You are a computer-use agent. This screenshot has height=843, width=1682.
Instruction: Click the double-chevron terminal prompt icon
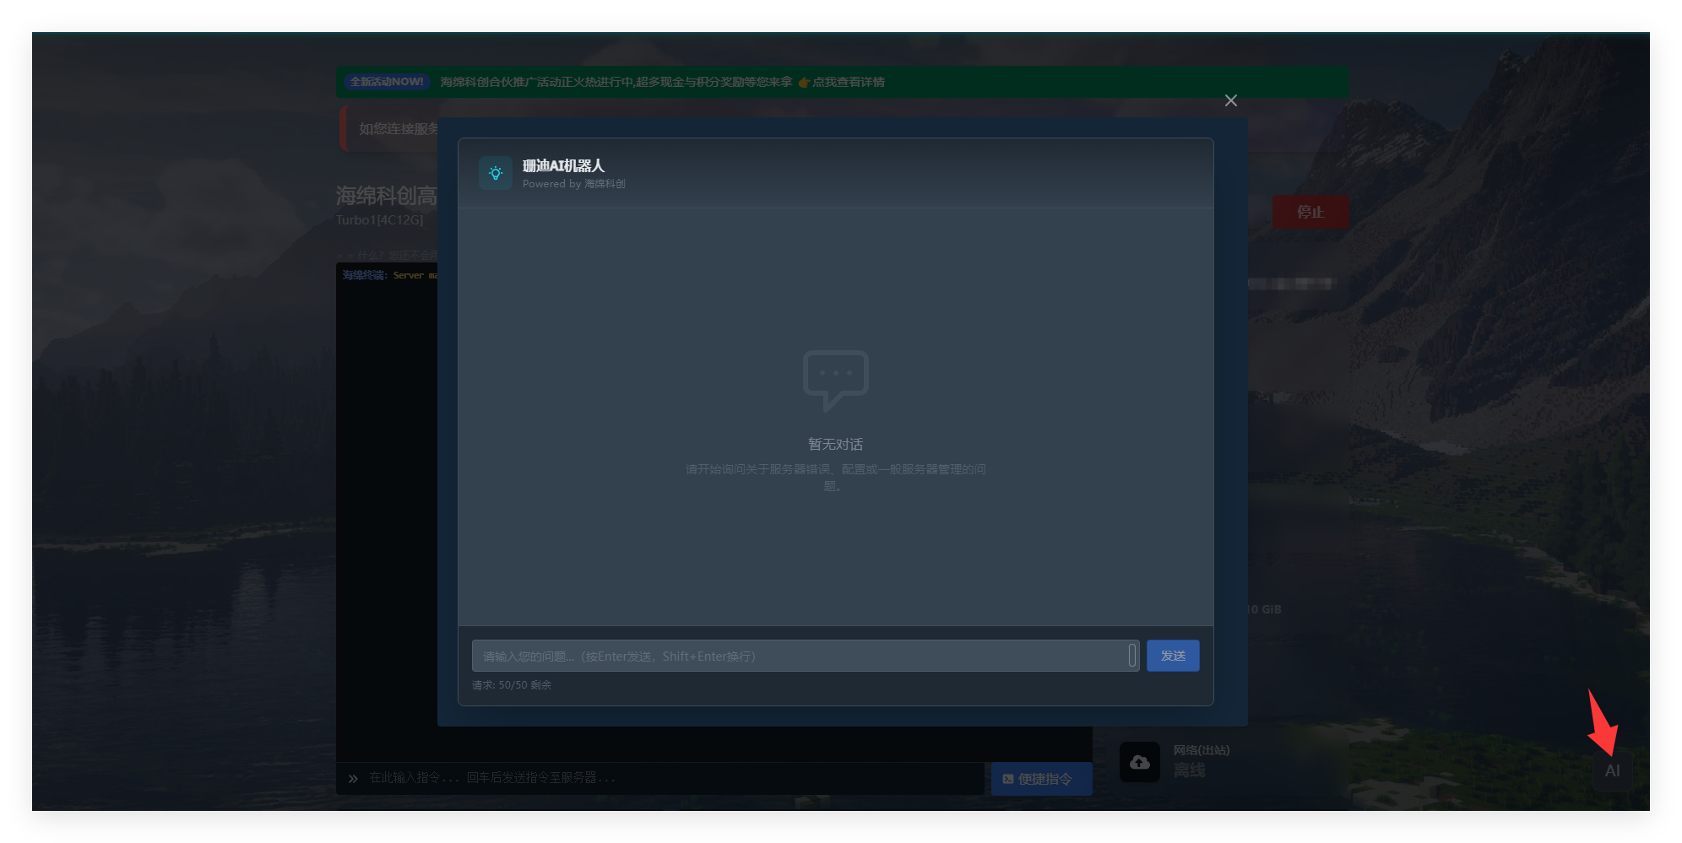[x=353, y=778]
